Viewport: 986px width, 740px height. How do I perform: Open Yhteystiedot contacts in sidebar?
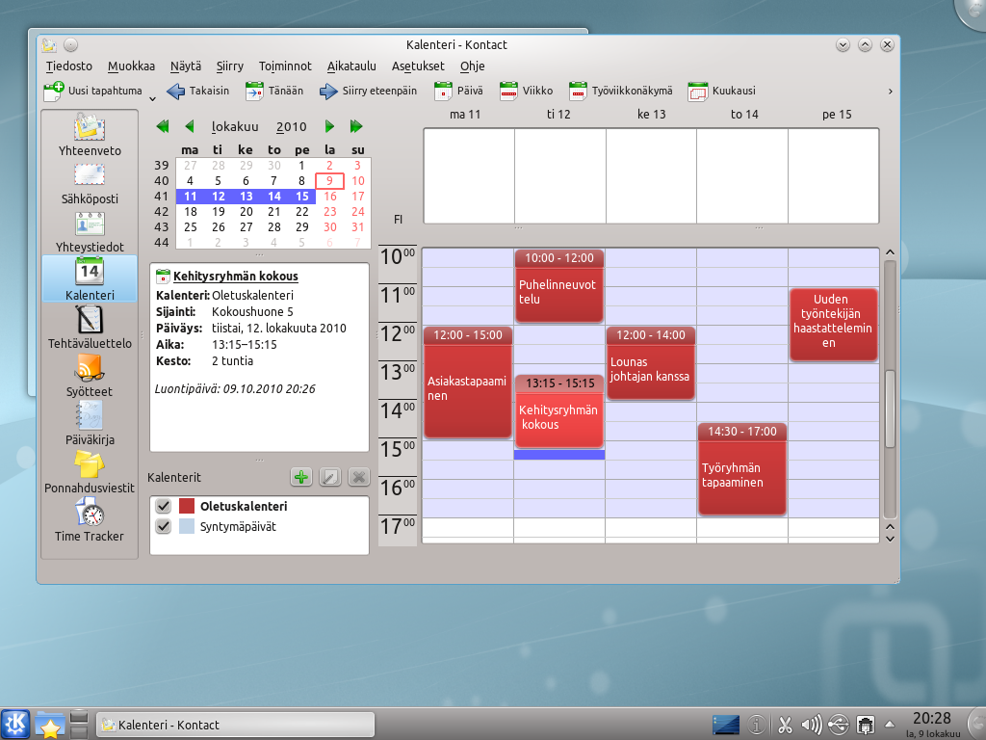coord(90,231)
